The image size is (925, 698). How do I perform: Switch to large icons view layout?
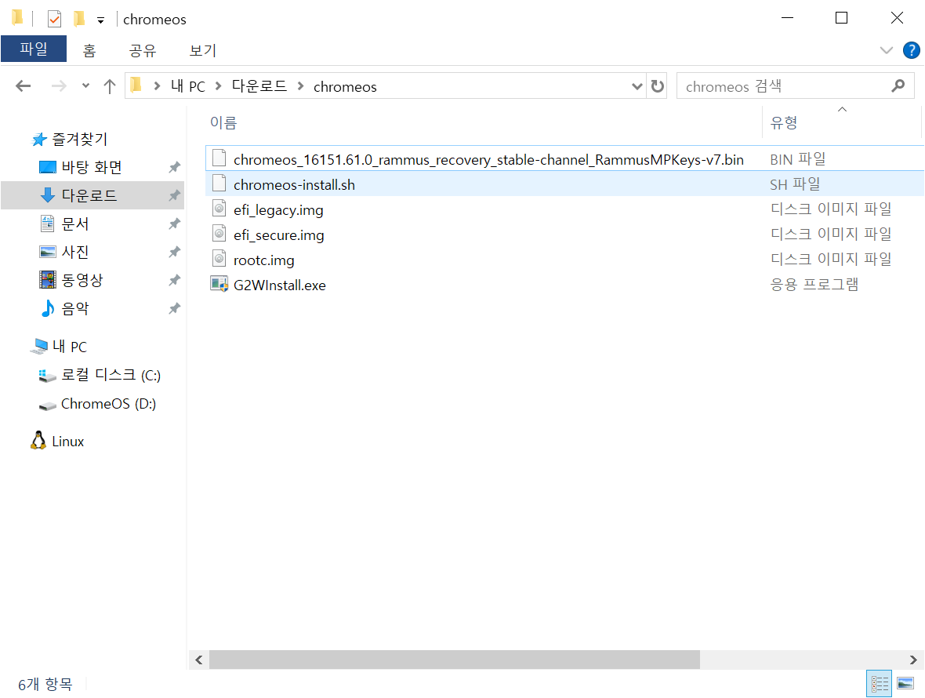click(905, 684)
